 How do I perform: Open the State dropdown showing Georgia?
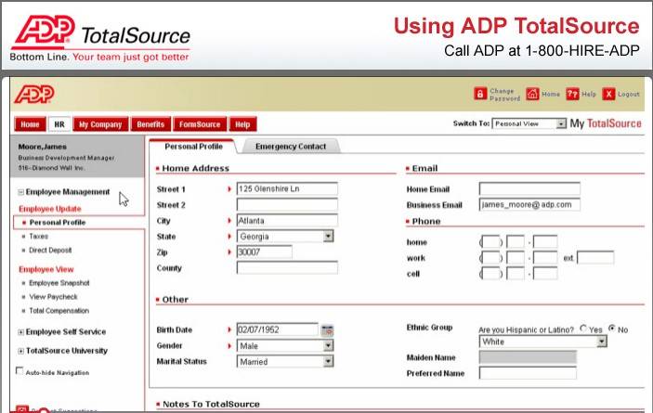coord(328,237)
